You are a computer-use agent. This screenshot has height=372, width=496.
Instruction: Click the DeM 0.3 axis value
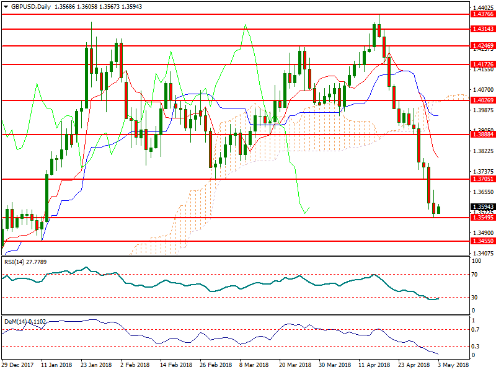tap(476, 346)
